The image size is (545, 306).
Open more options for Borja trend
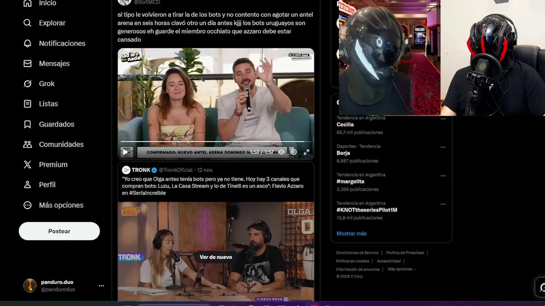443,147
